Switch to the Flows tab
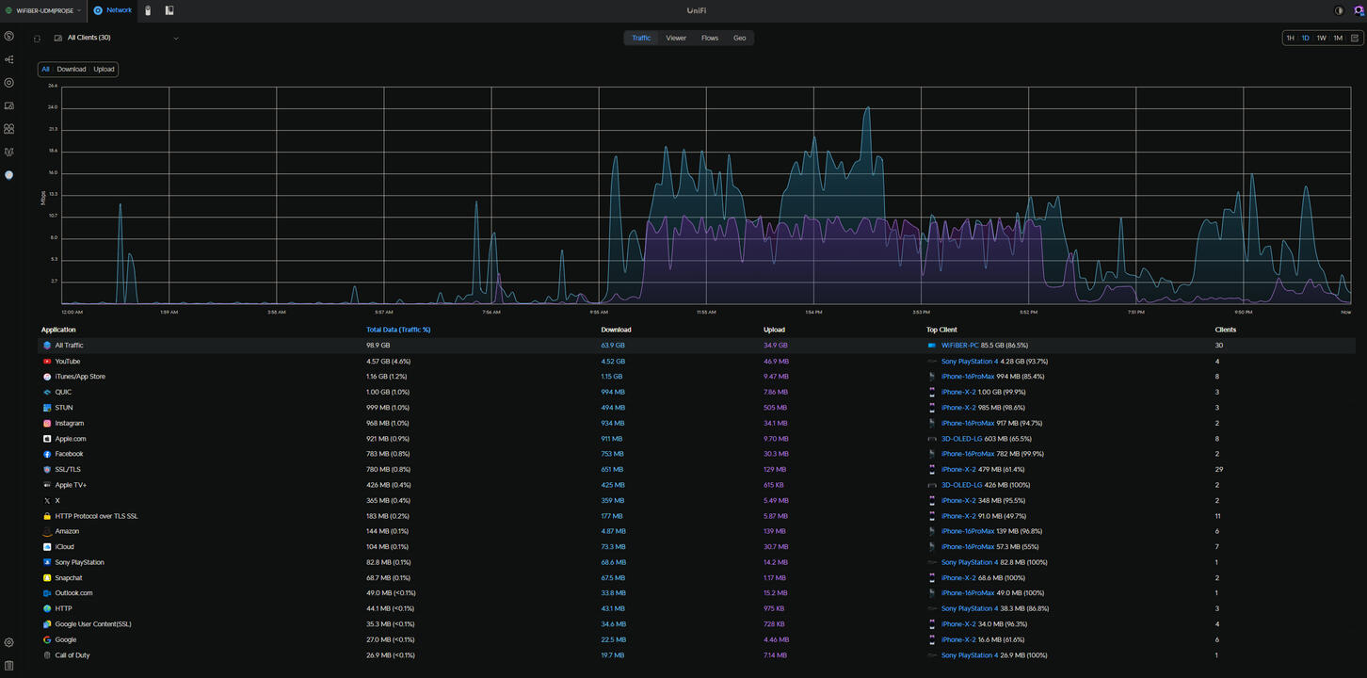Image resolution: width=1367 pixels, height=678 pixels. (x=710, y=38)
